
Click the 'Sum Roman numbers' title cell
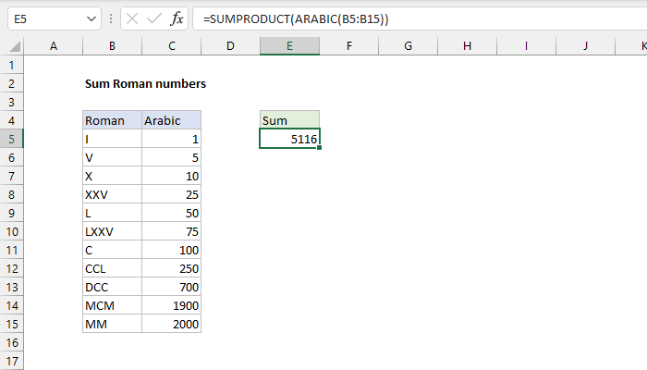pos(145,83)
